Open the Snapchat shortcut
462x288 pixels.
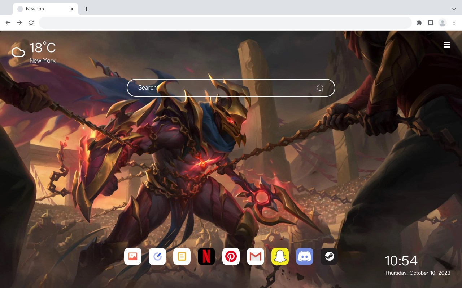pyautogui.click(x=280, y=256)
